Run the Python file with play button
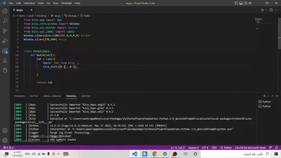This screenshot has height=158, width=281. click(263, 10)
